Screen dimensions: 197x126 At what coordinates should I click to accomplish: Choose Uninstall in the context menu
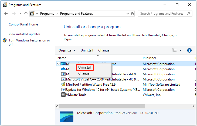[85, 67]
